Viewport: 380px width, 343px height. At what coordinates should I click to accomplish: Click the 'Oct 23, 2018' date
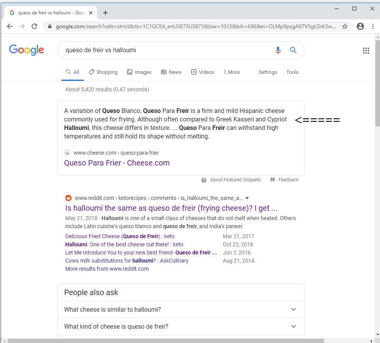tap(238, 244)
